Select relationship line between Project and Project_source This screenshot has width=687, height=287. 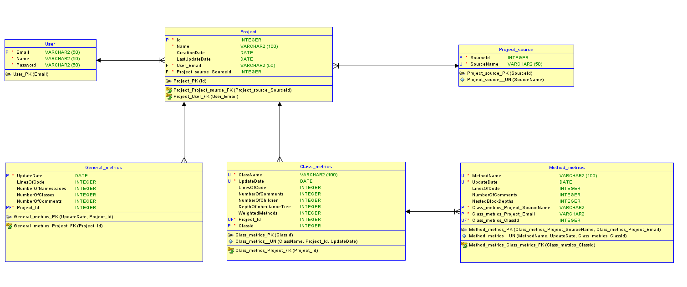click(396, 66)
